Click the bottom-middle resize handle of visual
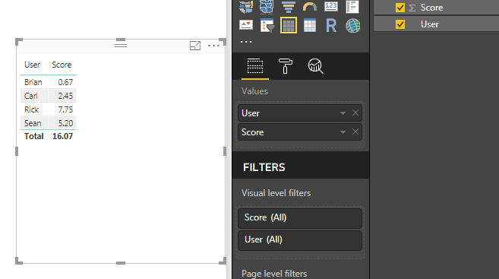 121,263
